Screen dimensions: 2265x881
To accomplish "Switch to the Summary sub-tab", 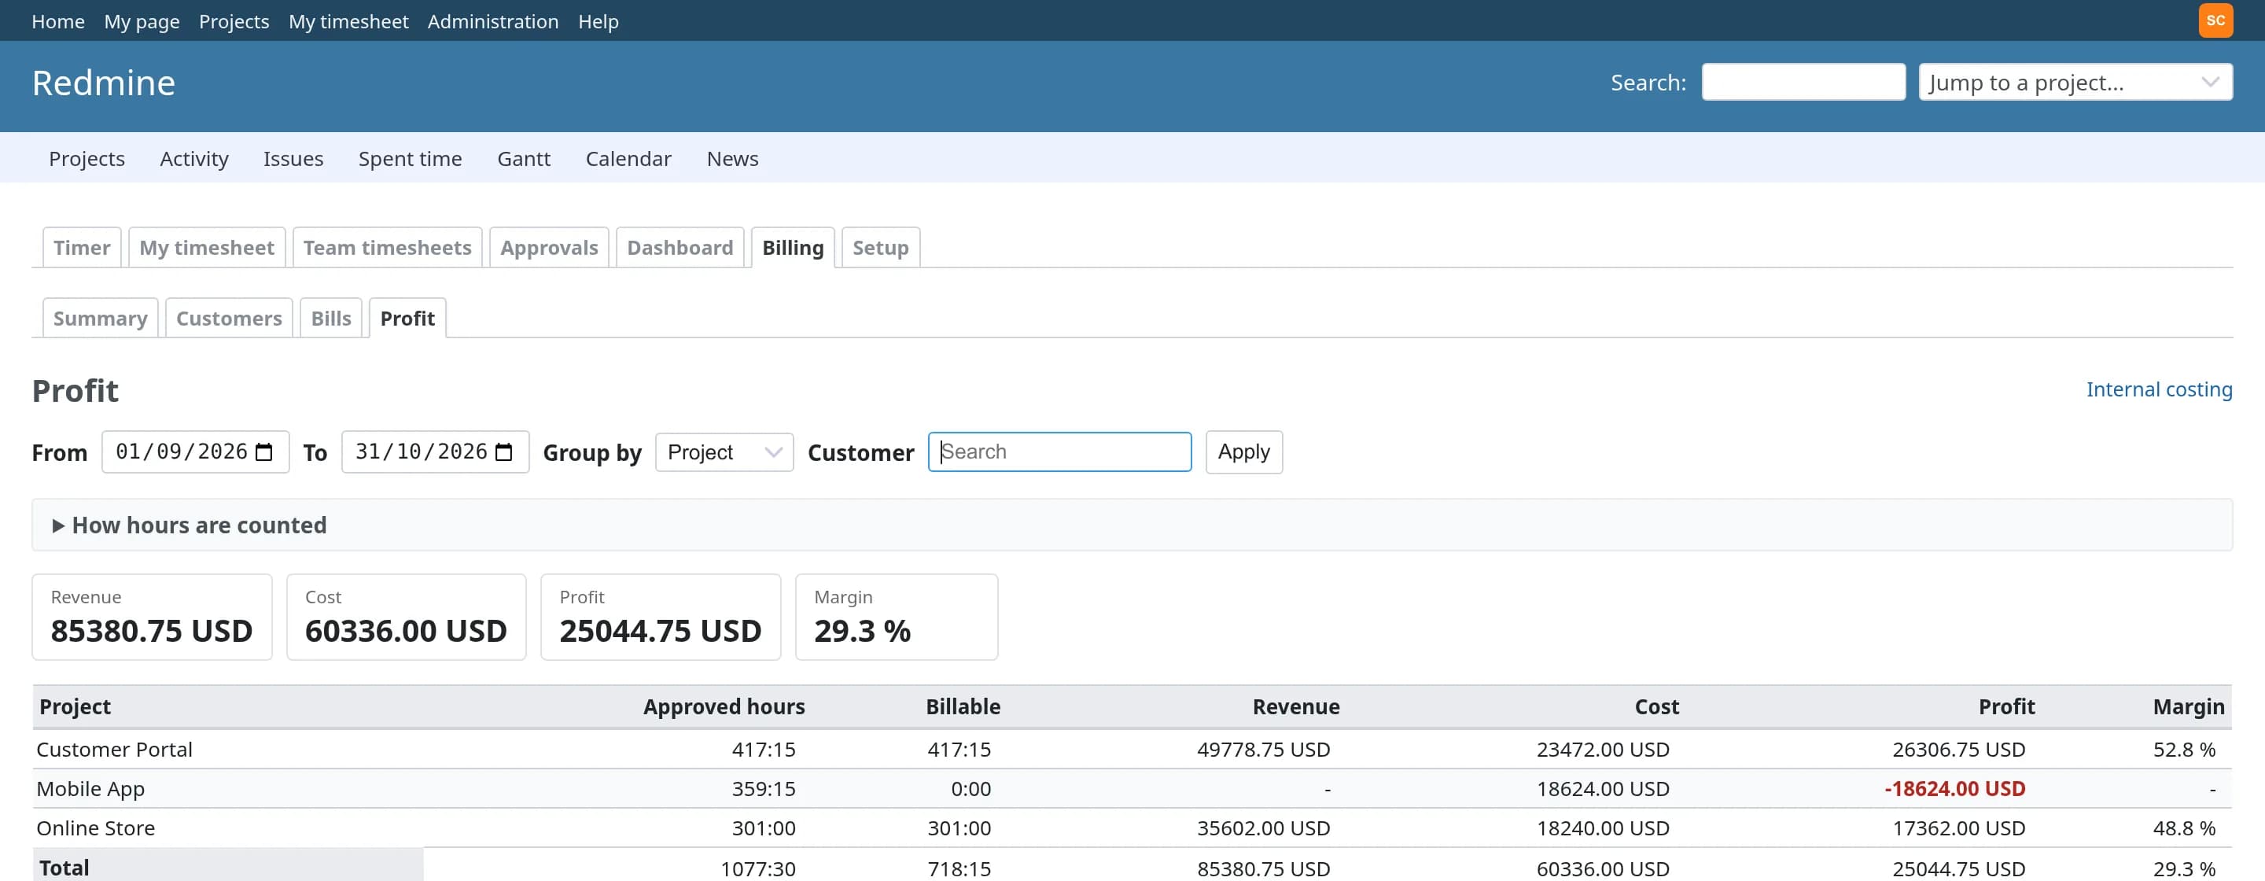I will 100,318.
